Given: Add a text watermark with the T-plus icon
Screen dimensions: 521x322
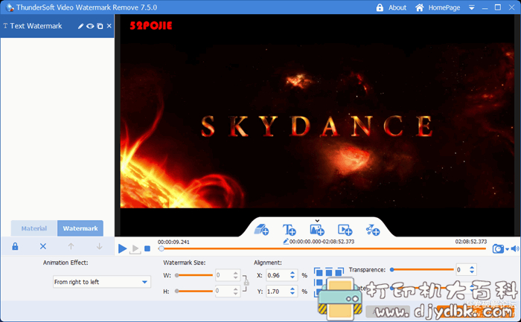Looking at the screenshot, I should click(x=289, y=229).
